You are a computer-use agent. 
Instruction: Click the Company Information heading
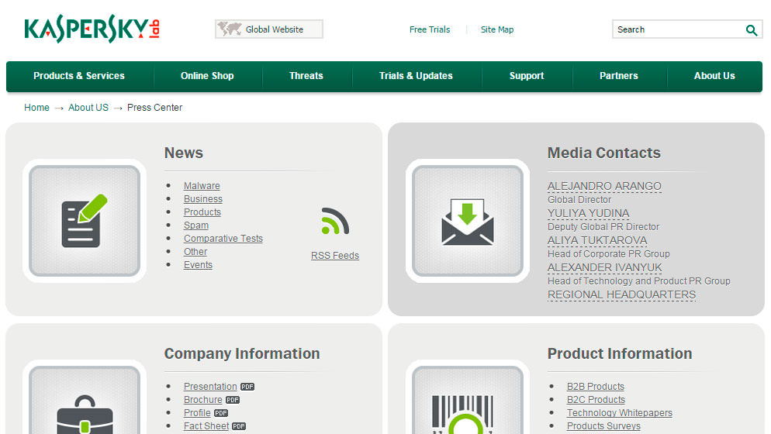click(x=242, y=354)
